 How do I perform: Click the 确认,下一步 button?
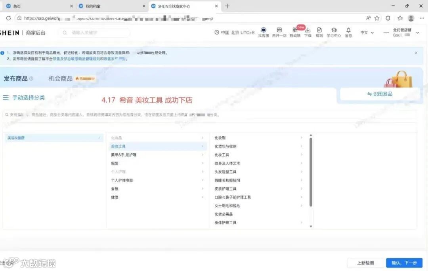[x=404, y=263]
